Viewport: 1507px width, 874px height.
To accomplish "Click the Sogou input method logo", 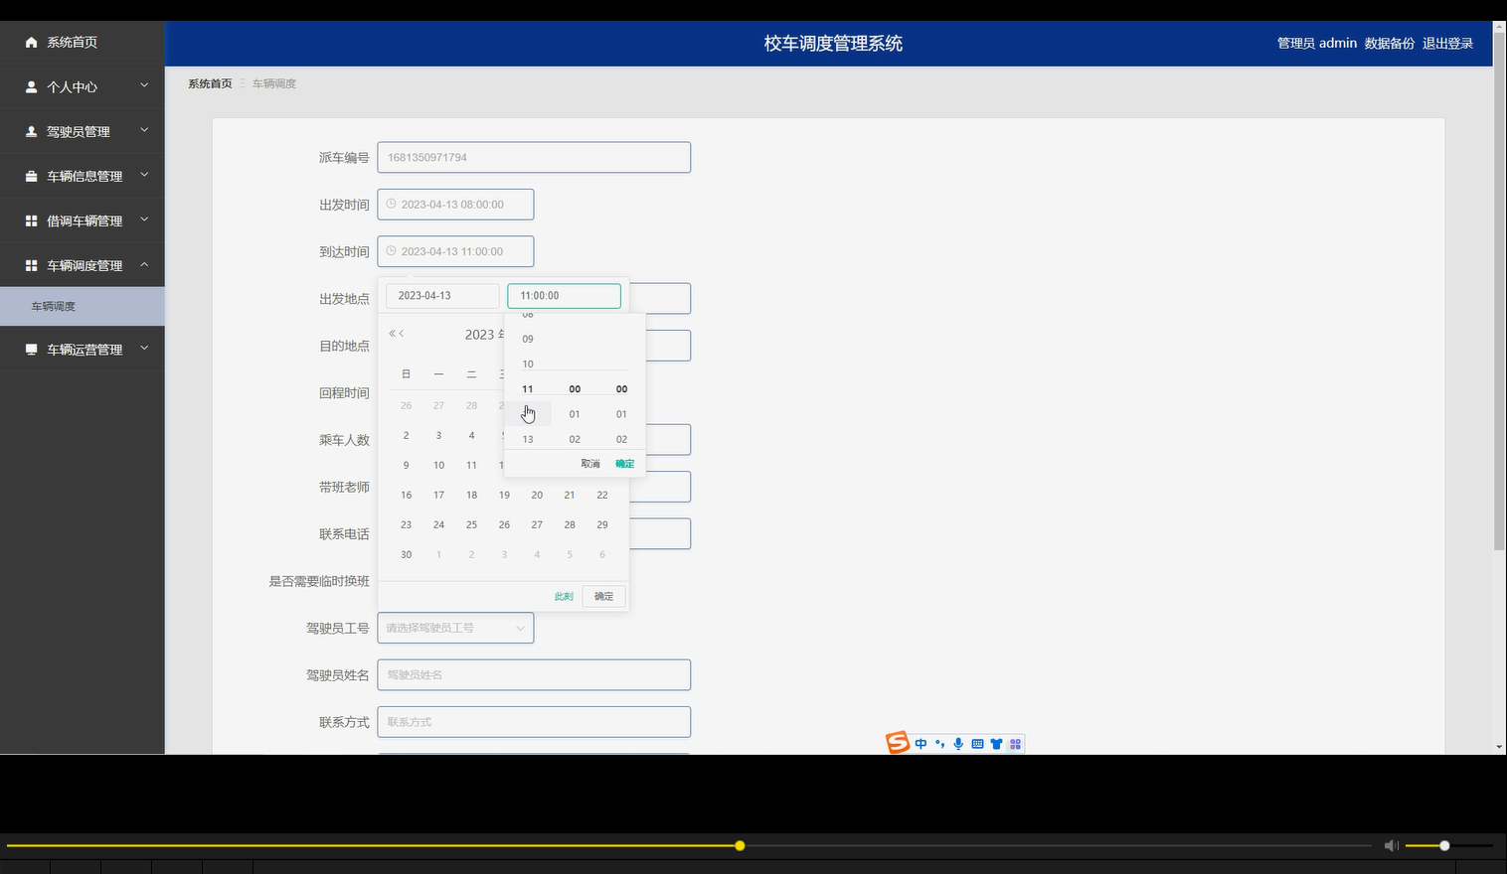I will click(896, 743).
